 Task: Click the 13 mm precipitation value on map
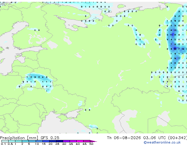click(175, 30)
